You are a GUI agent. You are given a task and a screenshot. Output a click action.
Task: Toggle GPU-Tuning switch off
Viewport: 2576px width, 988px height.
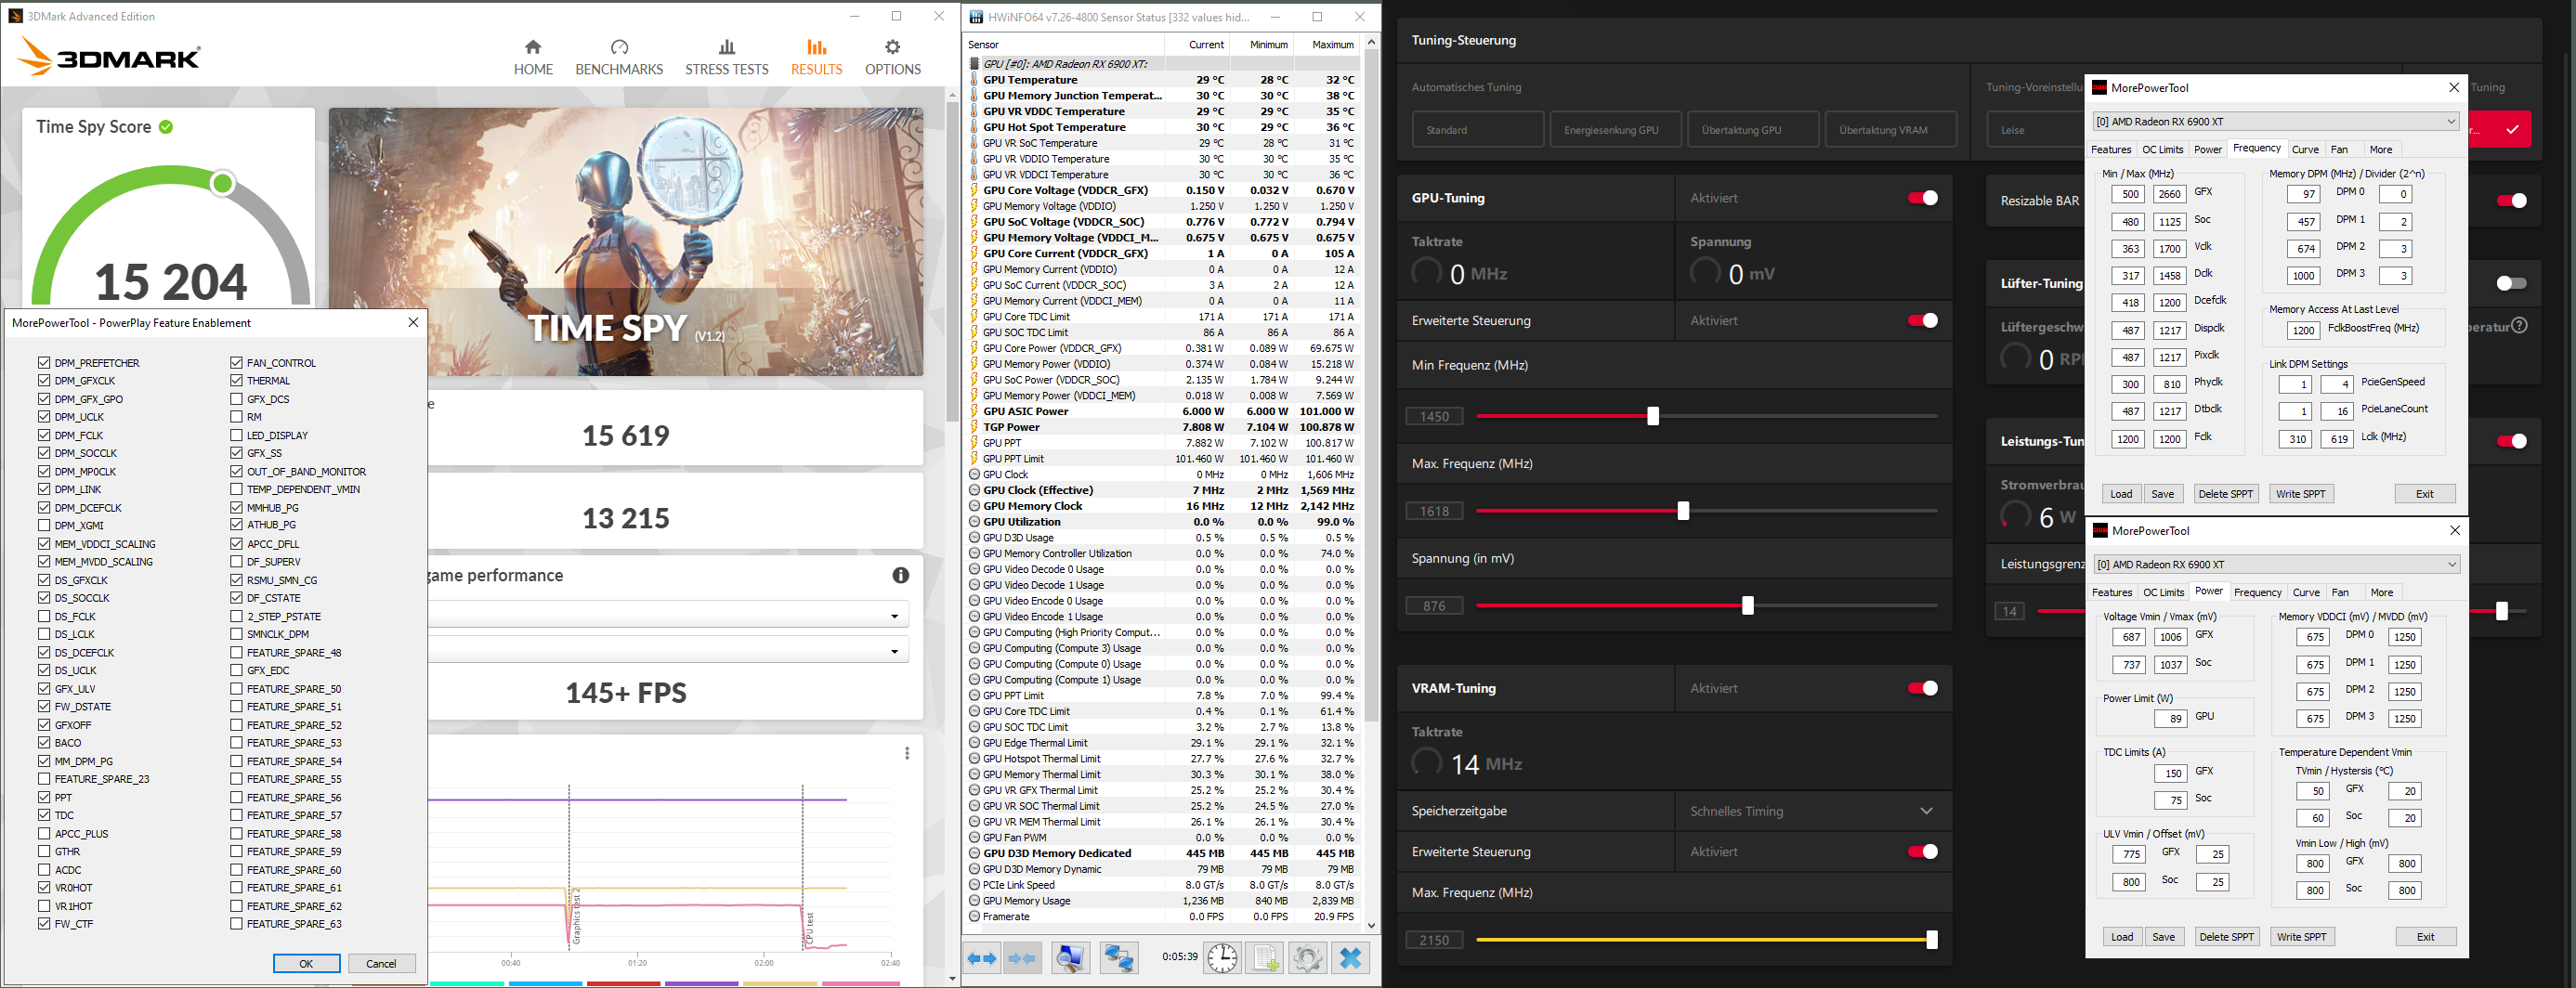pyautogui.click(x=1922, y=198)
